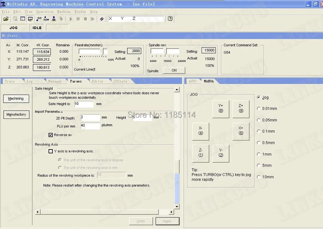Viewport: 323px width, 229px height.
Task: Select the Jog radio option
Action: pyautogui.click(x=259, y=98)
